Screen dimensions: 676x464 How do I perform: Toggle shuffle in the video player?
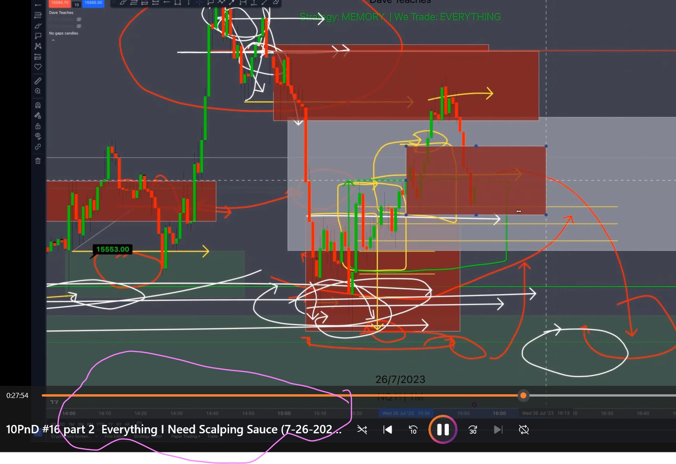tap(362, 430)
